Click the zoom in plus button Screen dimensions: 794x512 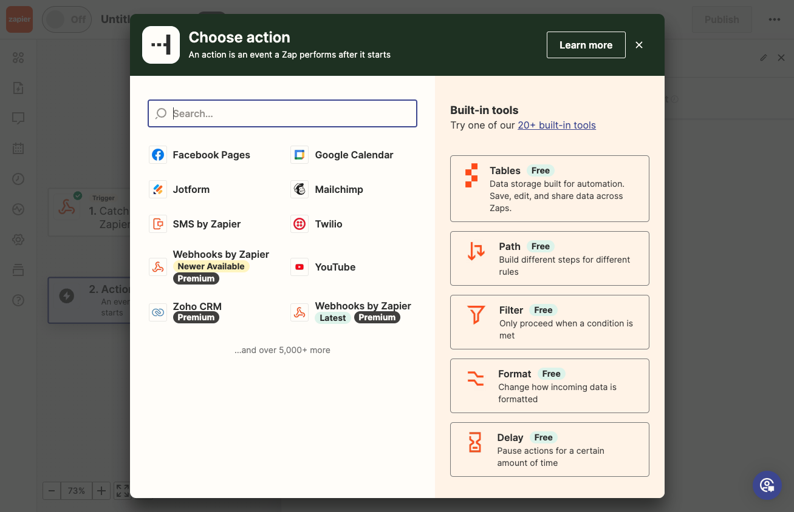(x=101, y=491)
